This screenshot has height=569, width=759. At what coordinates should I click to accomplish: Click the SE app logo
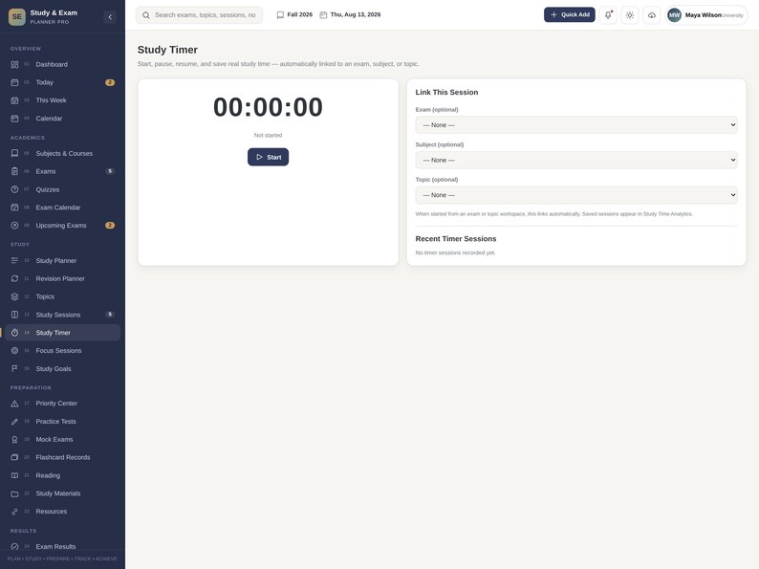click(17, 17)
